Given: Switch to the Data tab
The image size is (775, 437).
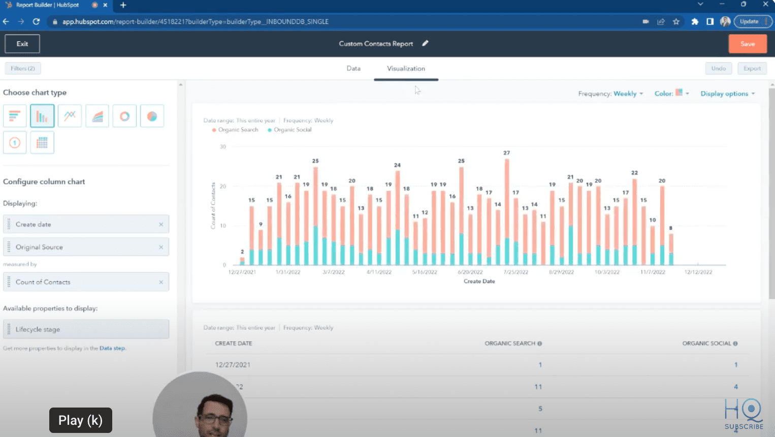Looking at the screenshot, I should tap(353, 69).
